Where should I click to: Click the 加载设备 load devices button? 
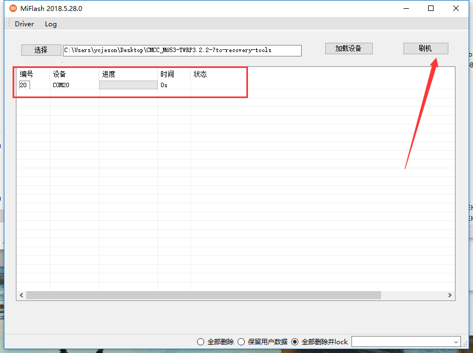pyautogui.click(x=348, y=48)
